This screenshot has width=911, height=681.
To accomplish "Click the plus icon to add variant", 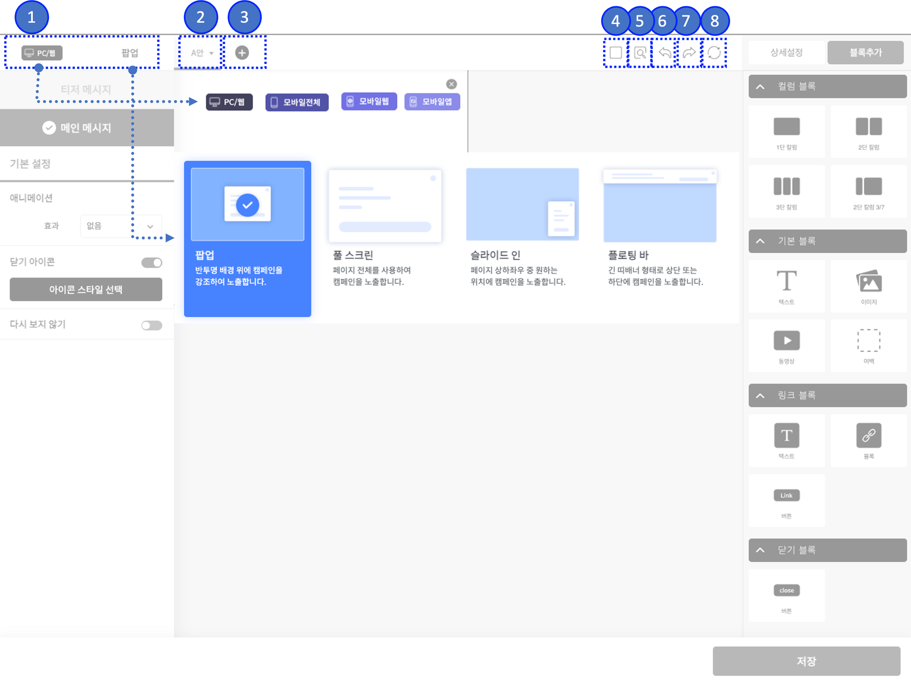I will 242,53.
